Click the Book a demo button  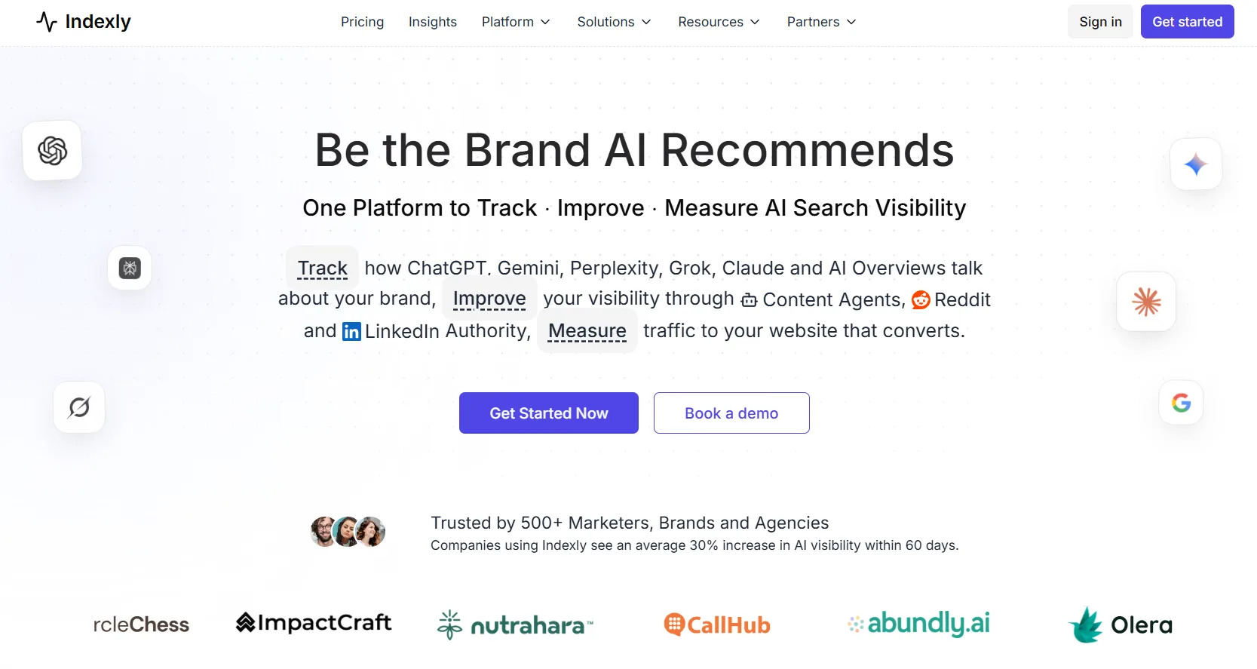[731, 413]
